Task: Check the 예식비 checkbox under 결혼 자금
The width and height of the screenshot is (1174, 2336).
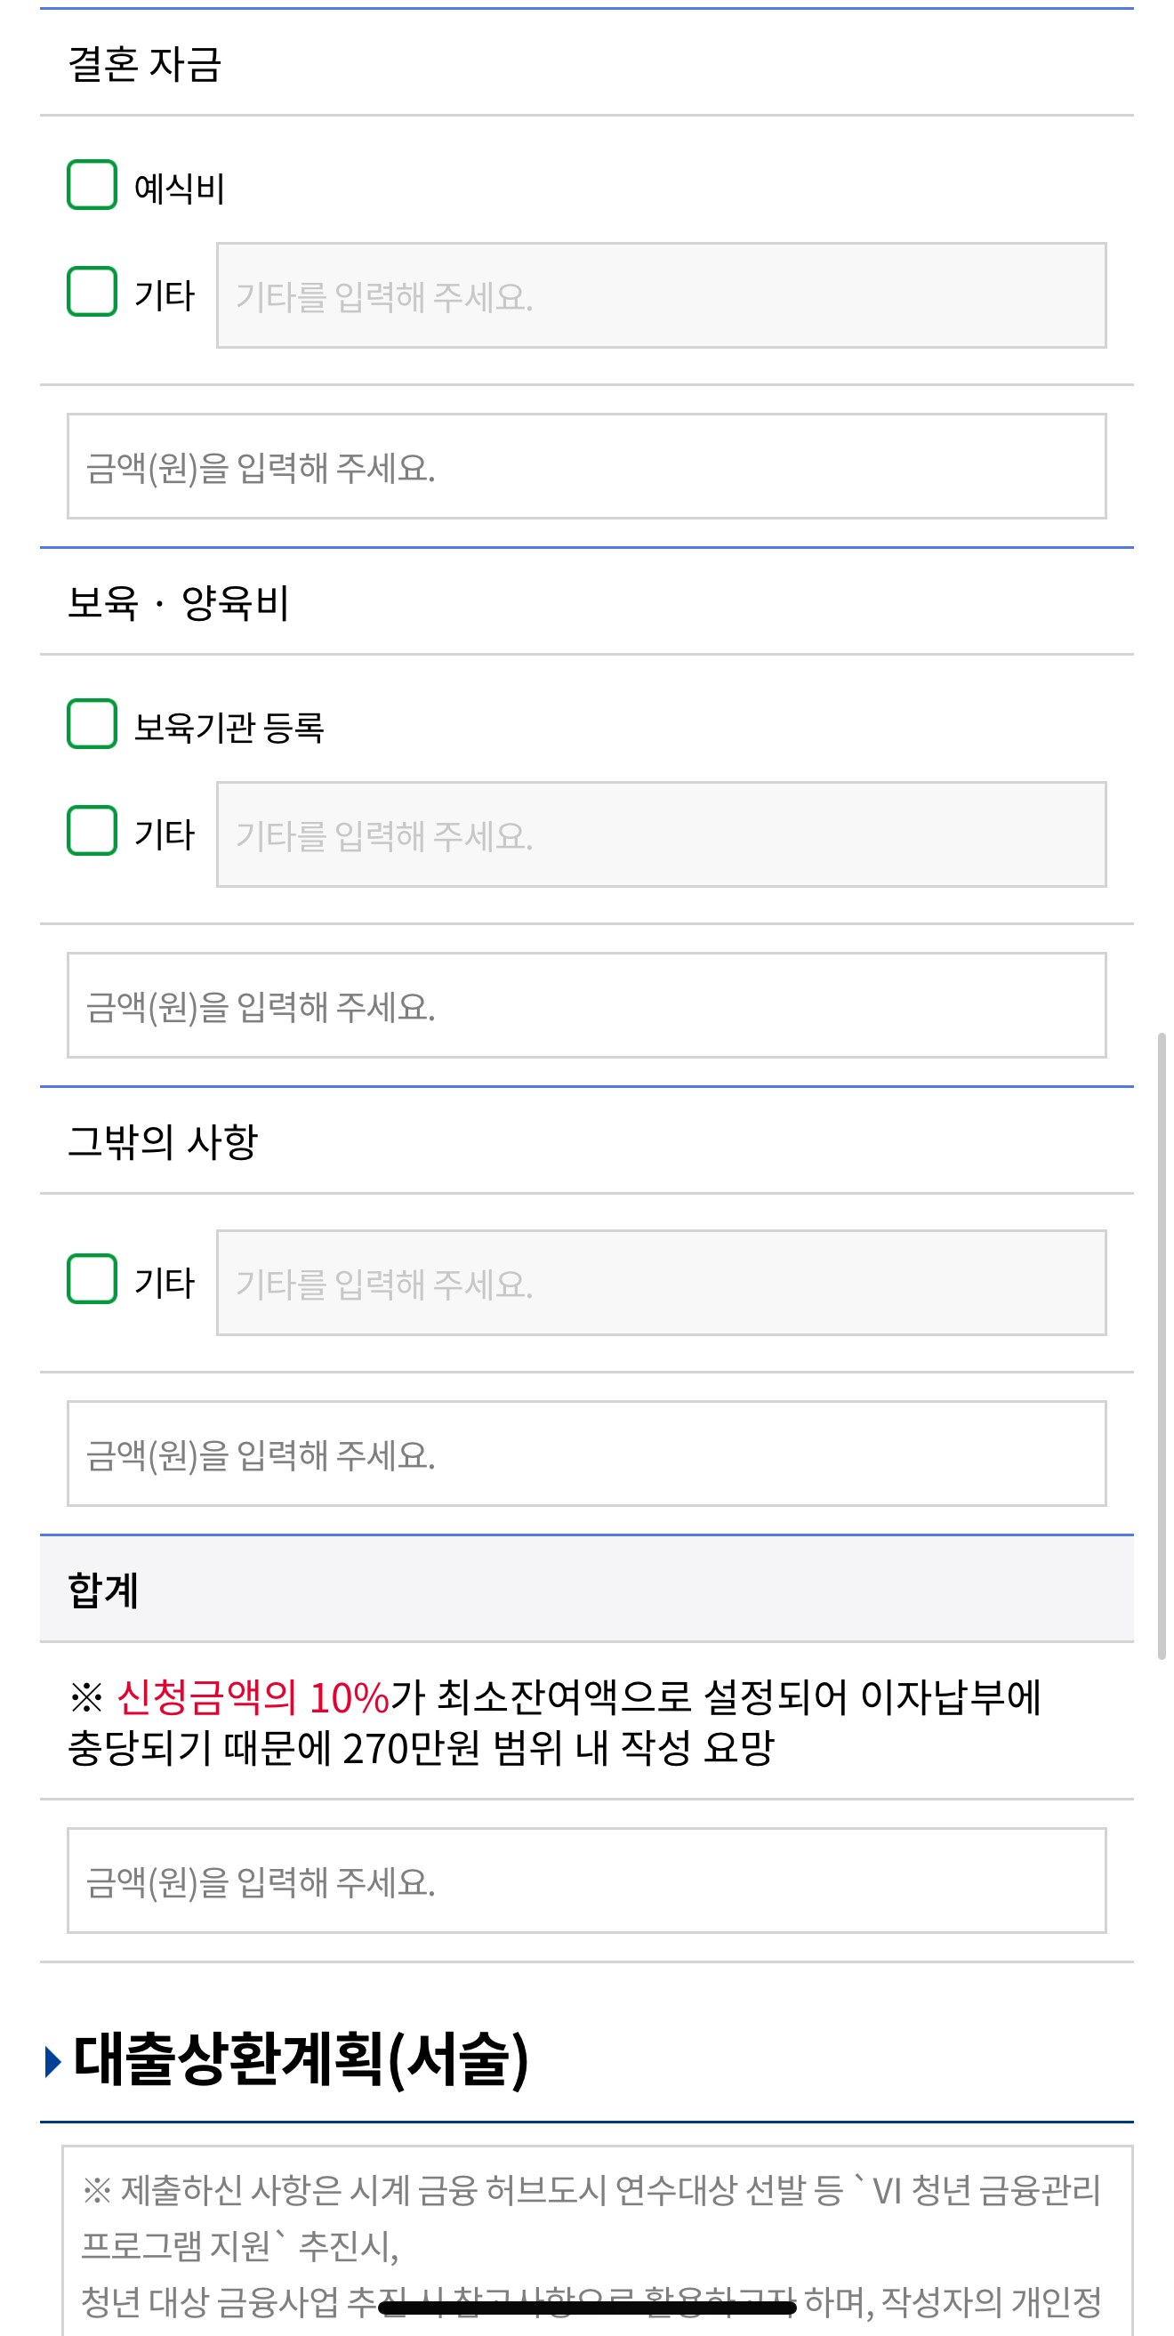Action: 91,184
